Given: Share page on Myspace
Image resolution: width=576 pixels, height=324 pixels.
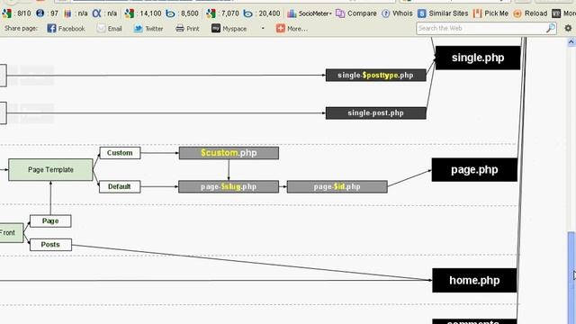Looking at the screenshot, I should (229, 29).
